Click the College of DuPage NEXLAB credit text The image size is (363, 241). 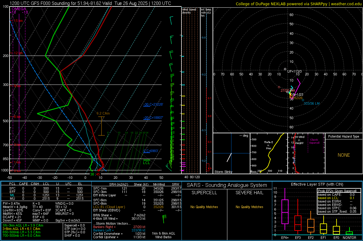tap(298, 4)
